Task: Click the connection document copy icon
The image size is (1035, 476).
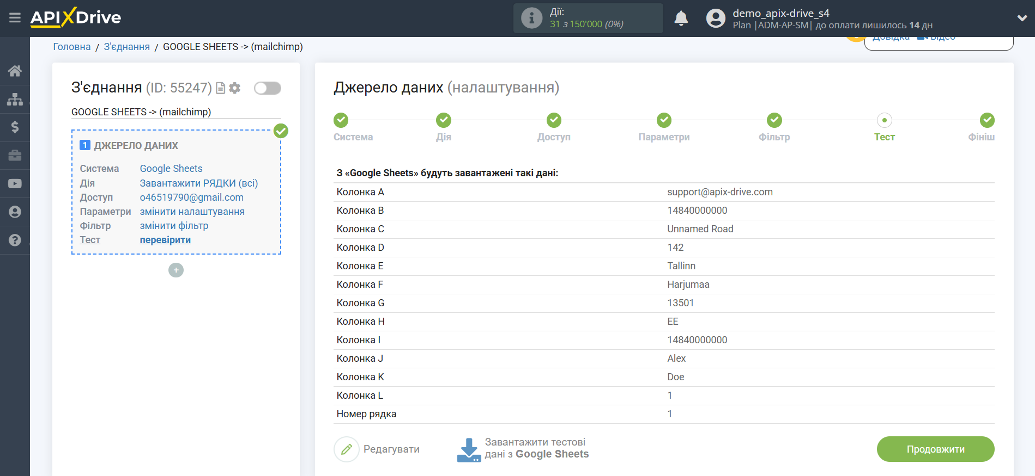Action: point(221,88)
